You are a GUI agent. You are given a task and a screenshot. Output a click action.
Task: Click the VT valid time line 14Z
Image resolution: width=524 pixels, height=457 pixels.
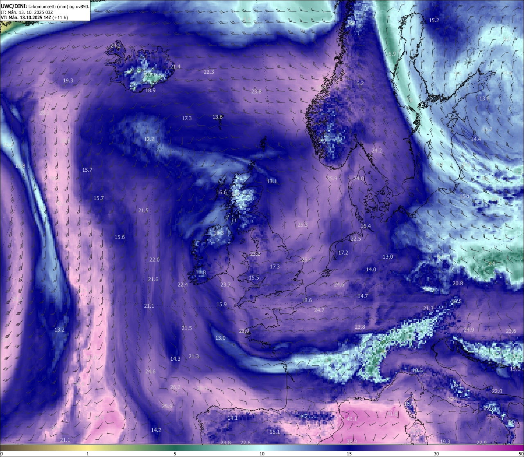(x=34, y=18)
